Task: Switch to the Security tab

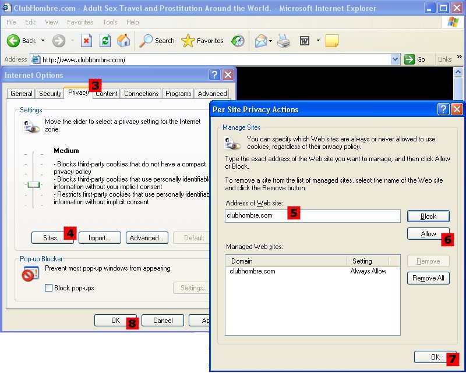Action: 50,94
